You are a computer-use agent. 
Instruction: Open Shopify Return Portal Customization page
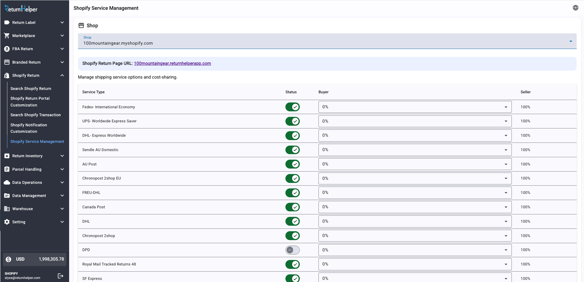click(x=30, y=102)
